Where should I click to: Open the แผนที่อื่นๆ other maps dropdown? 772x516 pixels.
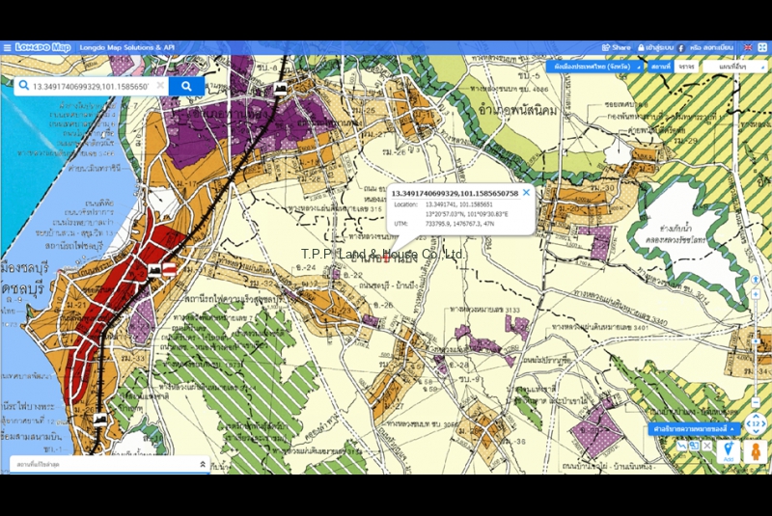click(x=733, y=67)
